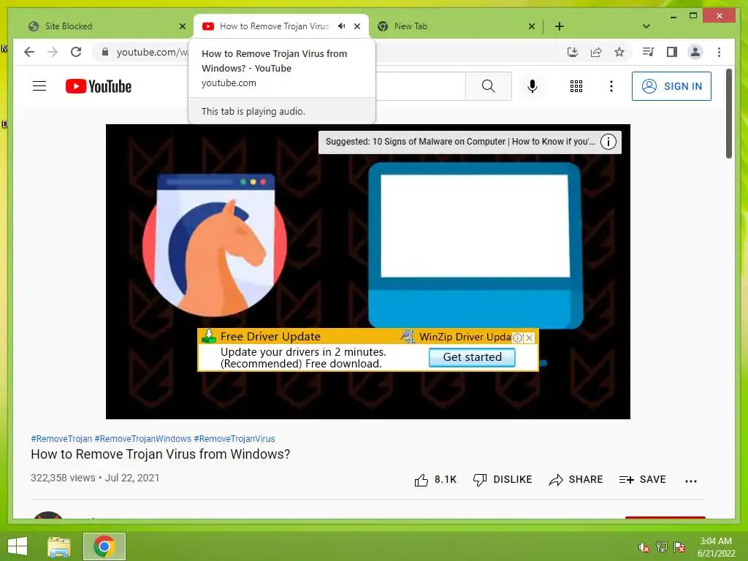748x561 pixels.
Task: Click the info icon on suggested video card
Action: click(608, 142)
